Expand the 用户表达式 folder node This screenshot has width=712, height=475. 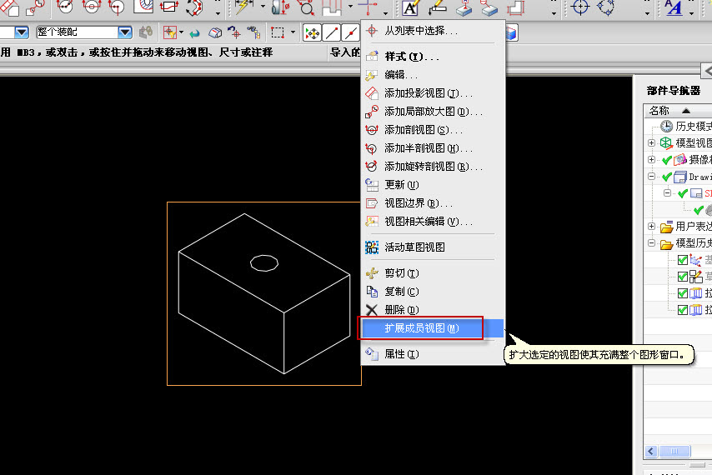pos(651,226)
